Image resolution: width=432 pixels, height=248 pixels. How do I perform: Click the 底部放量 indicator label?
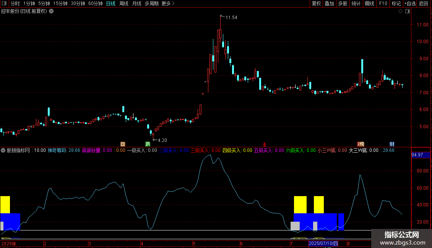(91, 150)
